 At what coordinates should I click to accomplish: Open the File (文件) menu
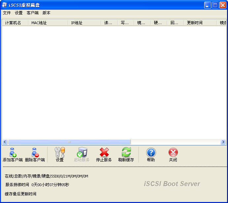click(x=7, y=13)
